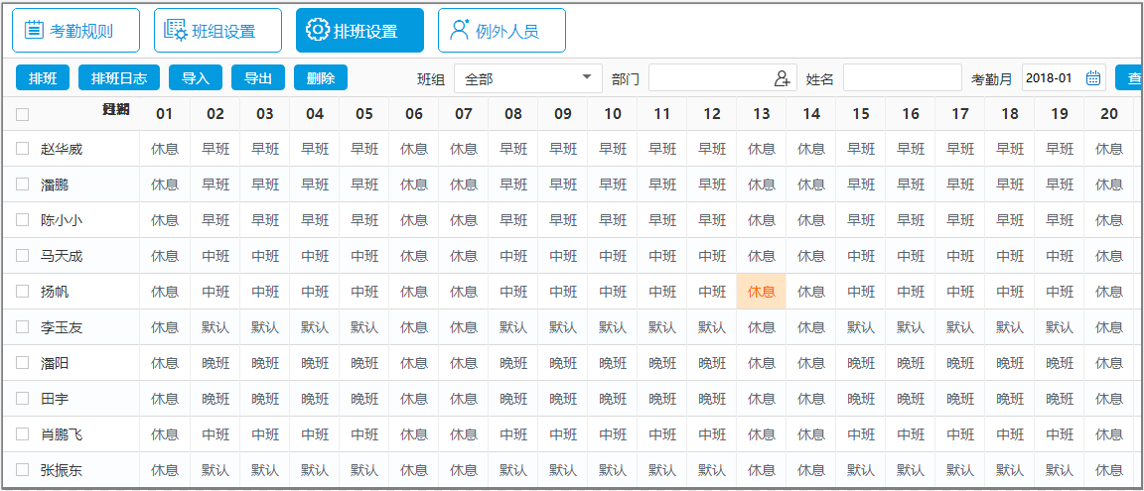This screenshot has height=491, width=1144.
Task: Expand the 班组 dropdown showing 全部
Action: coord(528,78)
